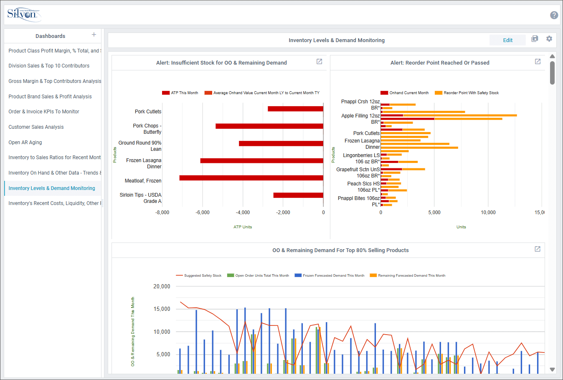The width and height of the screenshot is (563, 380).
Task: Open Product Class Profit Margin dashboard
Action: click(53, 51)
